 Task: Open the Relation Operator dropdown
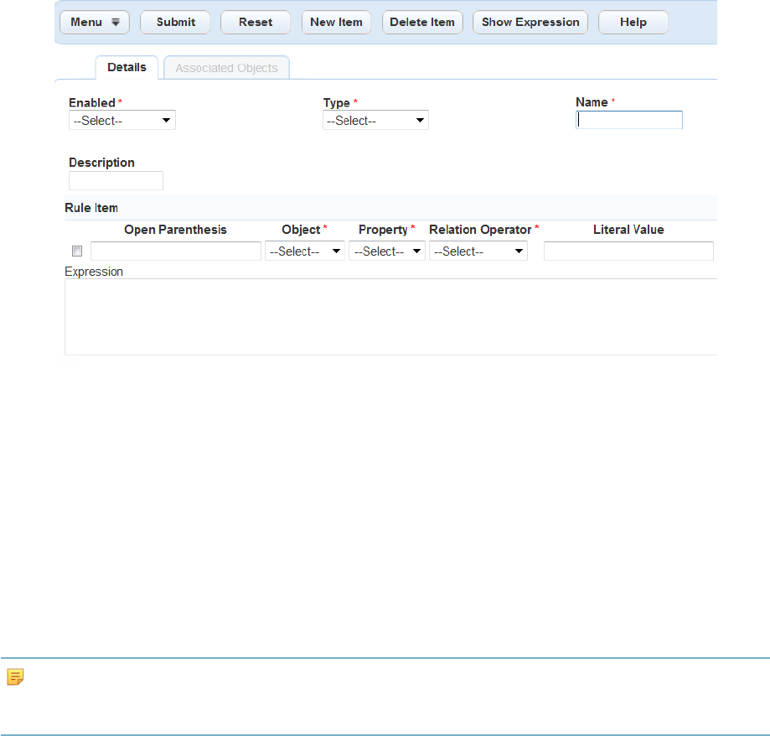(478, 251)
